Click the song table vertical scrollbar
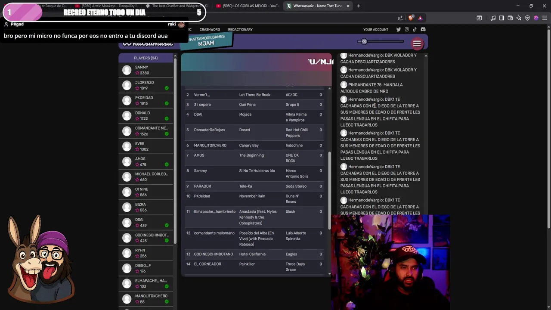This screenshot has width=551, height=310. (x=329, y=189)
